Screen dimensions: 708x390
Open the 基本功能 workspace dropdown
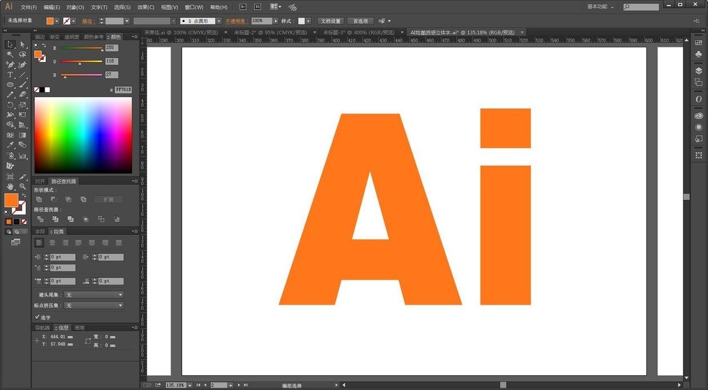click(600, 7)
